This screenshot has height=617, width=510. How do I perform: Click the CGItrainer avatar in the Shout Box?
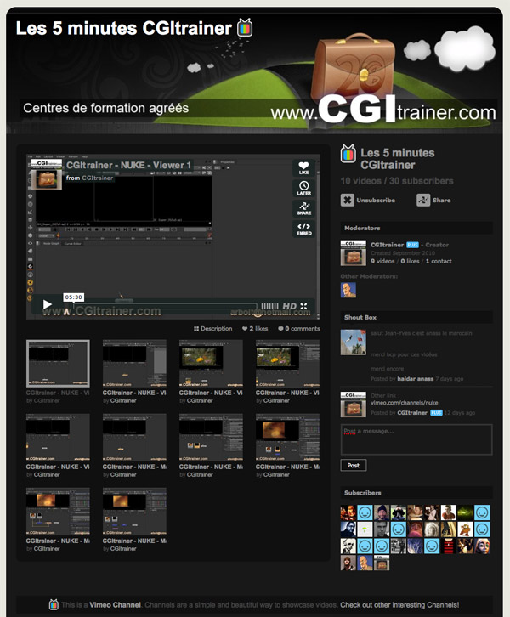point(353,405)
